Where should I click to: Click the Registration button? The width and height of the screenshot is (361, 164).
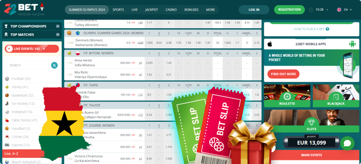290,10
